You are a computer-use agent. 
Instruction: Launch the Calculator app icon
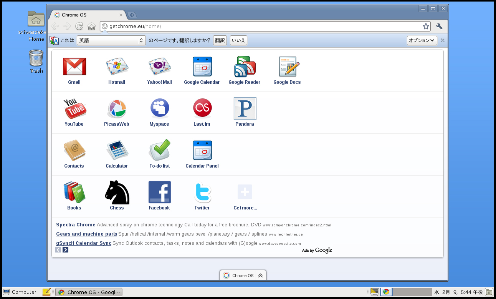117,150
